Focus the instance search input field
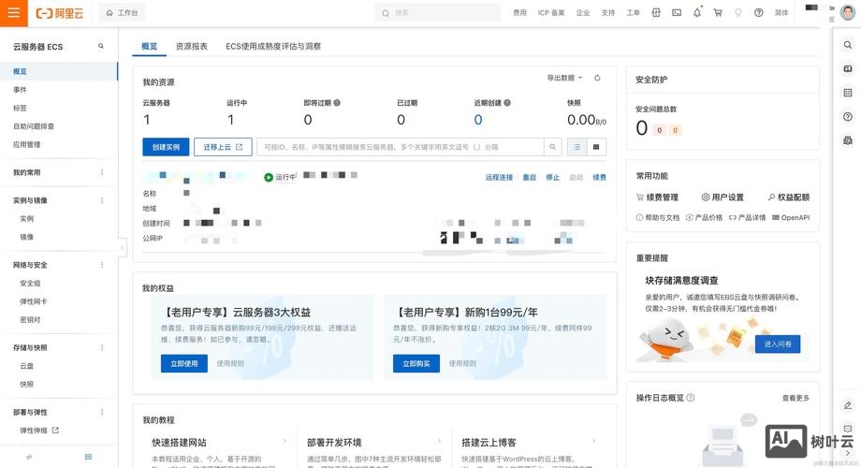The width and height of the screenshot is (861, 468). click(401, 147)
